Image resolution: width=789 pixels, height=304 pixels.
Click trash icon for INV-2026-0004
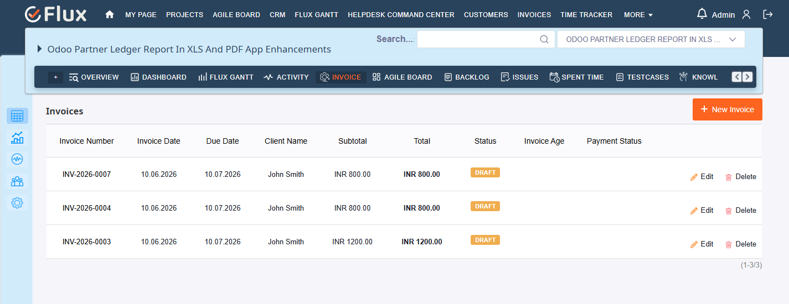tap(729, 211)
